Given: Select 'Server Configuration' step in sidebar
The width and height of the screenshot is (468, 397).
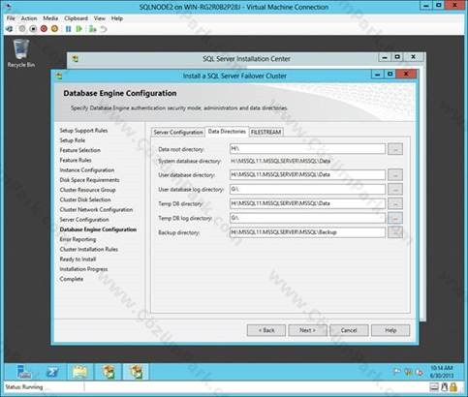Looking at the screenshot, I should [84, 220].
